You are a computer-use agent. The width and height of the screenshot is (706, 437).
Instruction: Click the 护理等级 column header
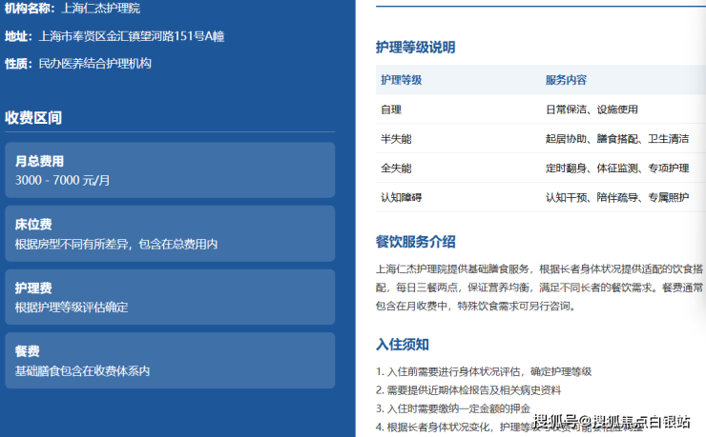tap(401, 80)
